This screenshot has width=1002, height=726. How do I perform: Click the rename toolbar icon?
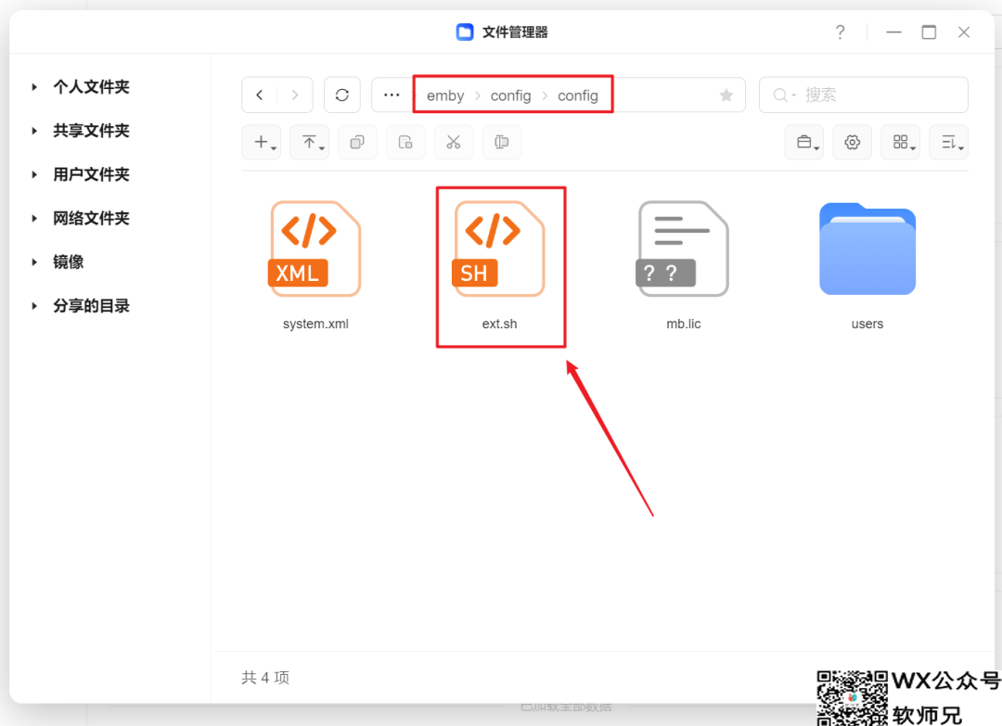502,143
